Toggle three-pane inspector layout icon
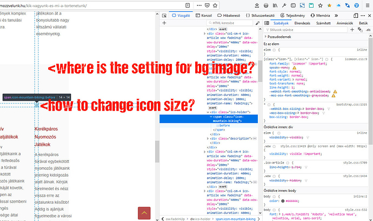The height and width of the screenshot is (221, 373). pos(267,23)
